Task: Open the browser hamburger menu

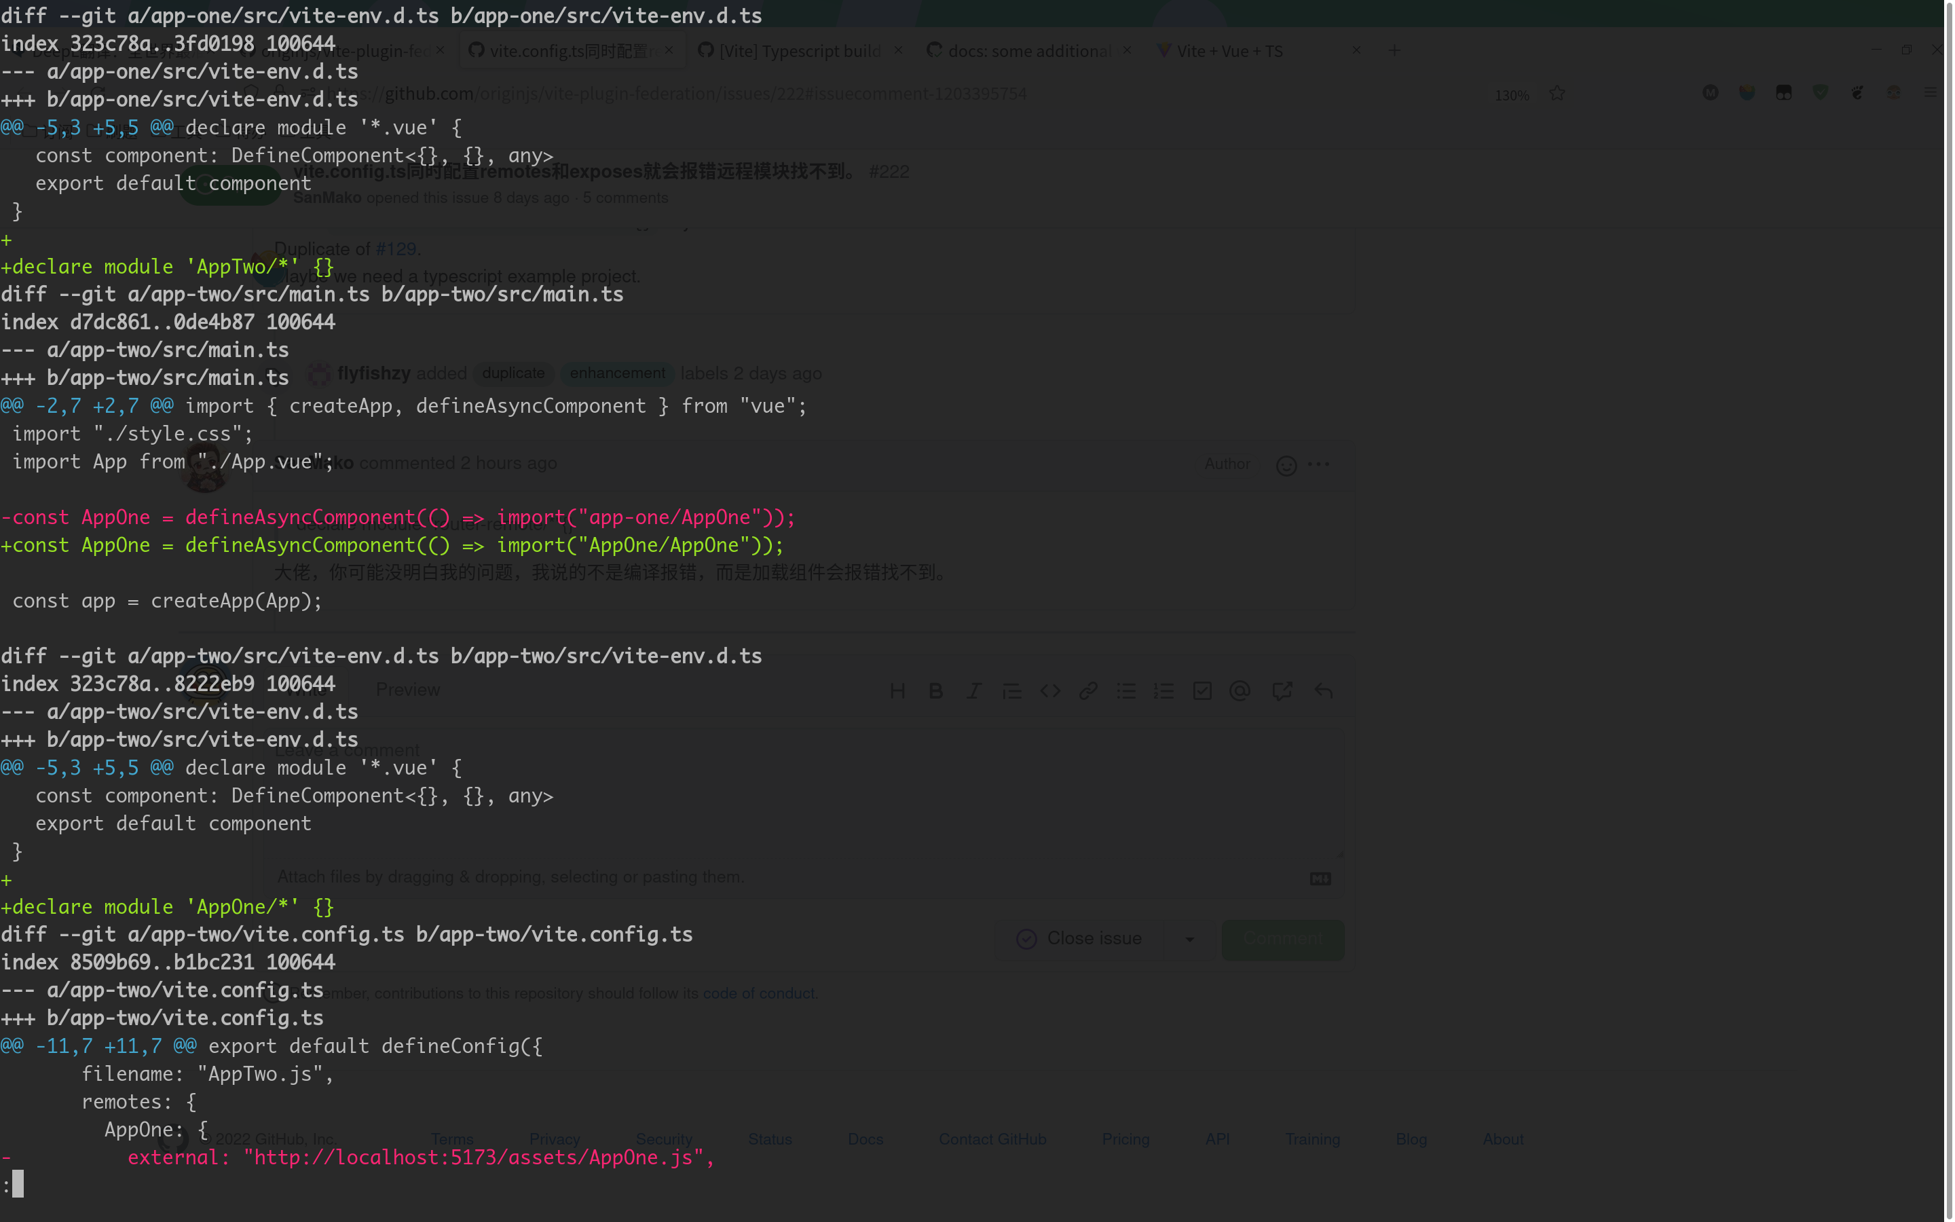Action: point(1930,93)
